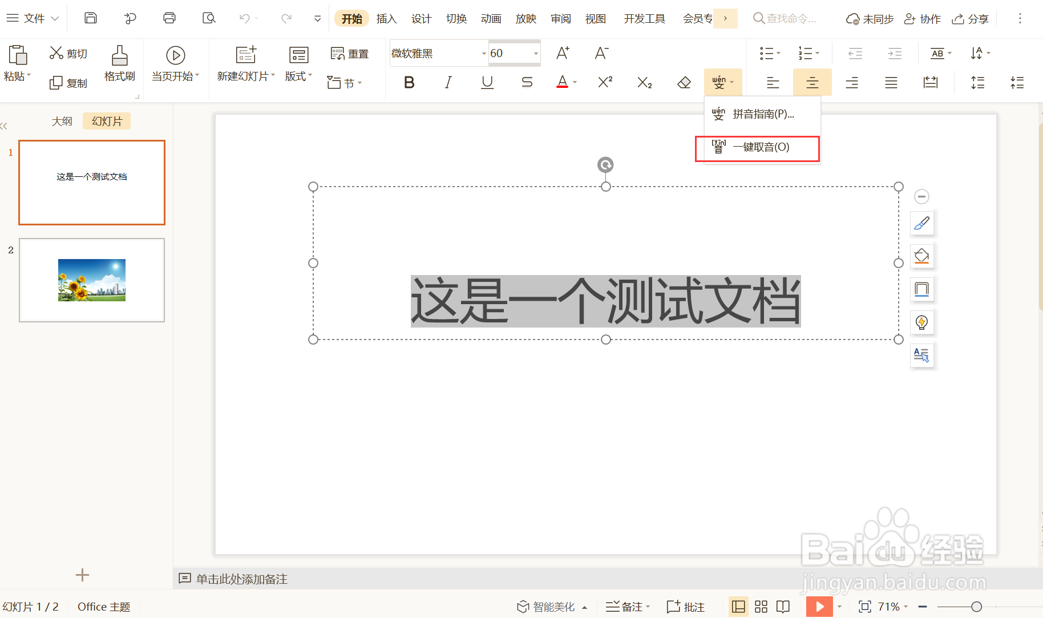Increase font size with A+ icon
Screen dimensions: 1043x618
[563, 53]
